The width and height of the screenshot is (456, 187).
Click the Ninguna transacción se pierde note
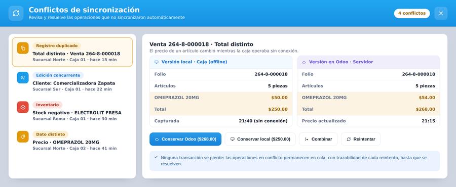pos(294,161)
